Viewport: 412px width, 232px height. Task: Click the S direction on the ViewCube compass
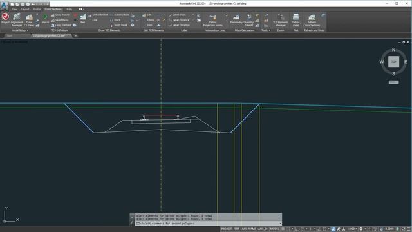[393, 74]
